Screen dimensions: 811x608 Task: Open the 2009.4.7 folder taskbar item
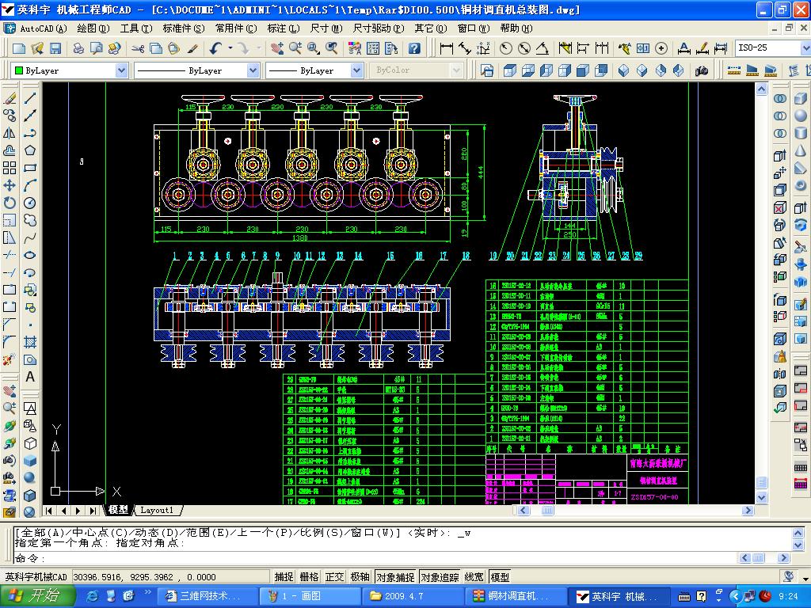tap(412, 596)
